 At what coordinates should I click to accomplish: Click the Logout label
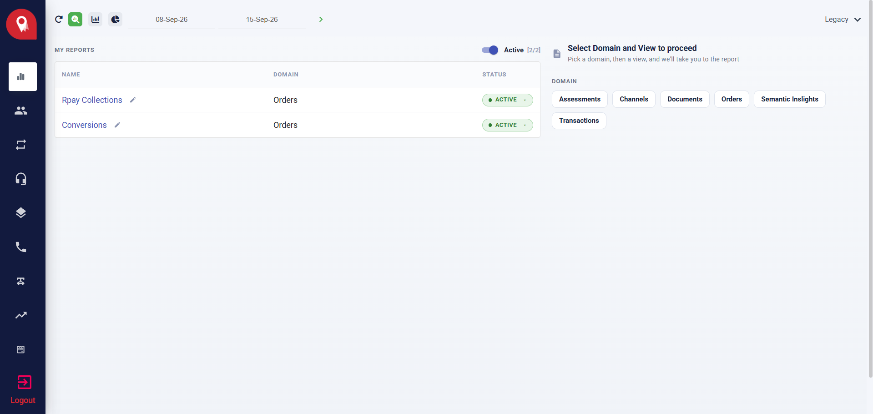(x=23, y=400)
